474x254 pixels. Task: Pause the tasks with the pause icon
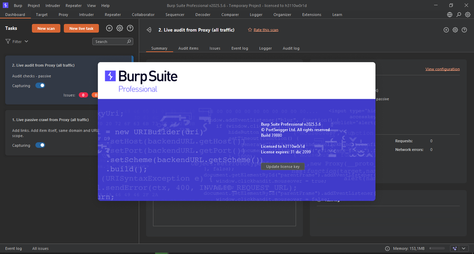[x=109, y=28]
